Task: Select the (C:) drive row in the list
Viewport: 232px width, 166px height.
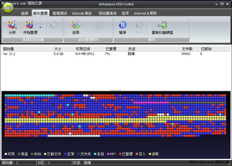Action: (x=12, y=54)
